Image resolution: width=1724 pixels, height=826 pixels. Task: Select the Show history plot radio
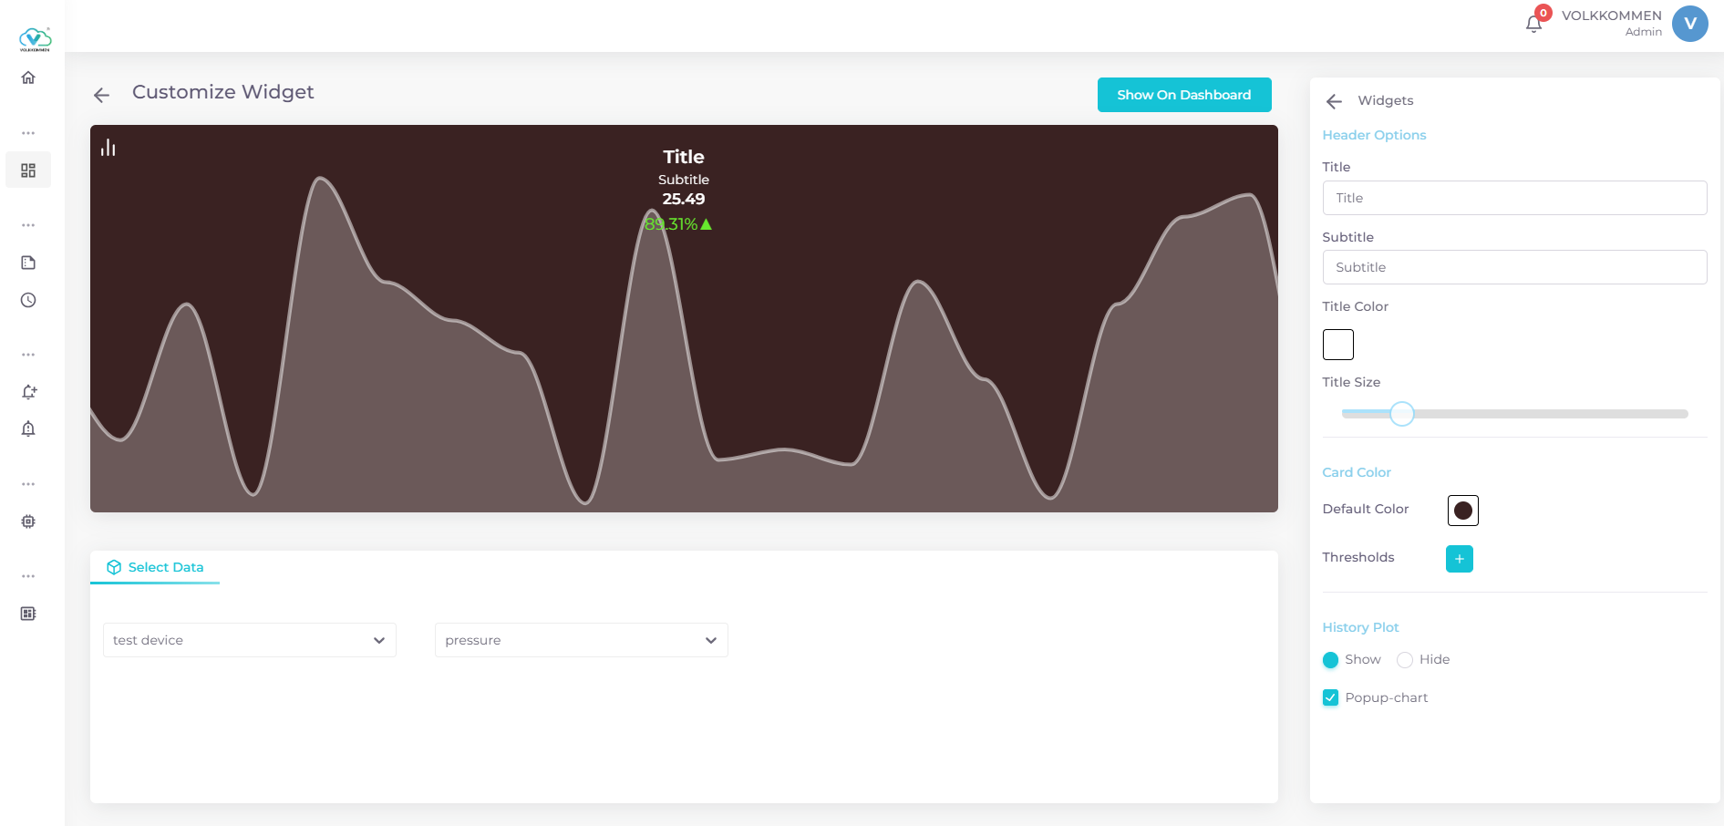click(1330, 660)
